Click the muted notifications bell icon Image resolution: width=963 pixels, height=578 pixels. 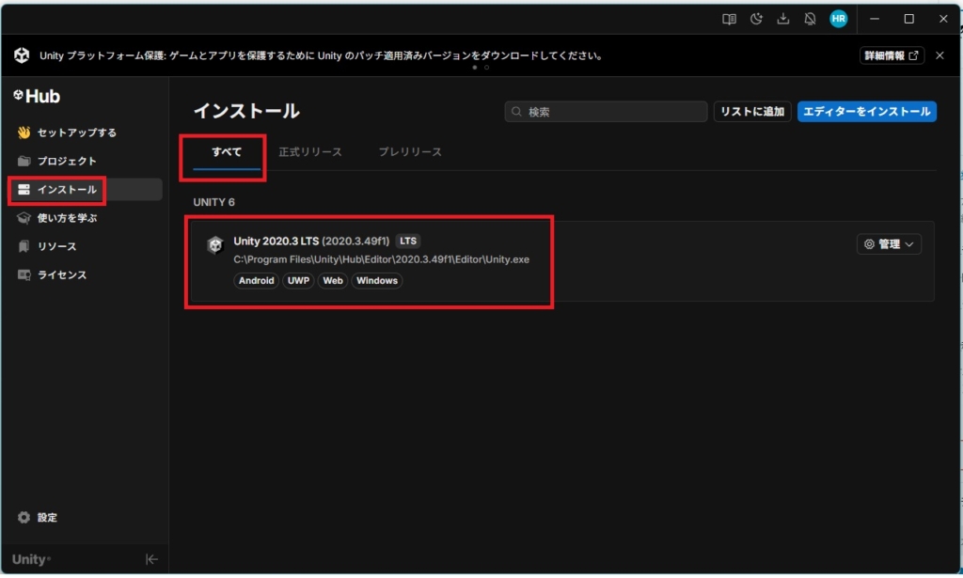coord(810,19)
